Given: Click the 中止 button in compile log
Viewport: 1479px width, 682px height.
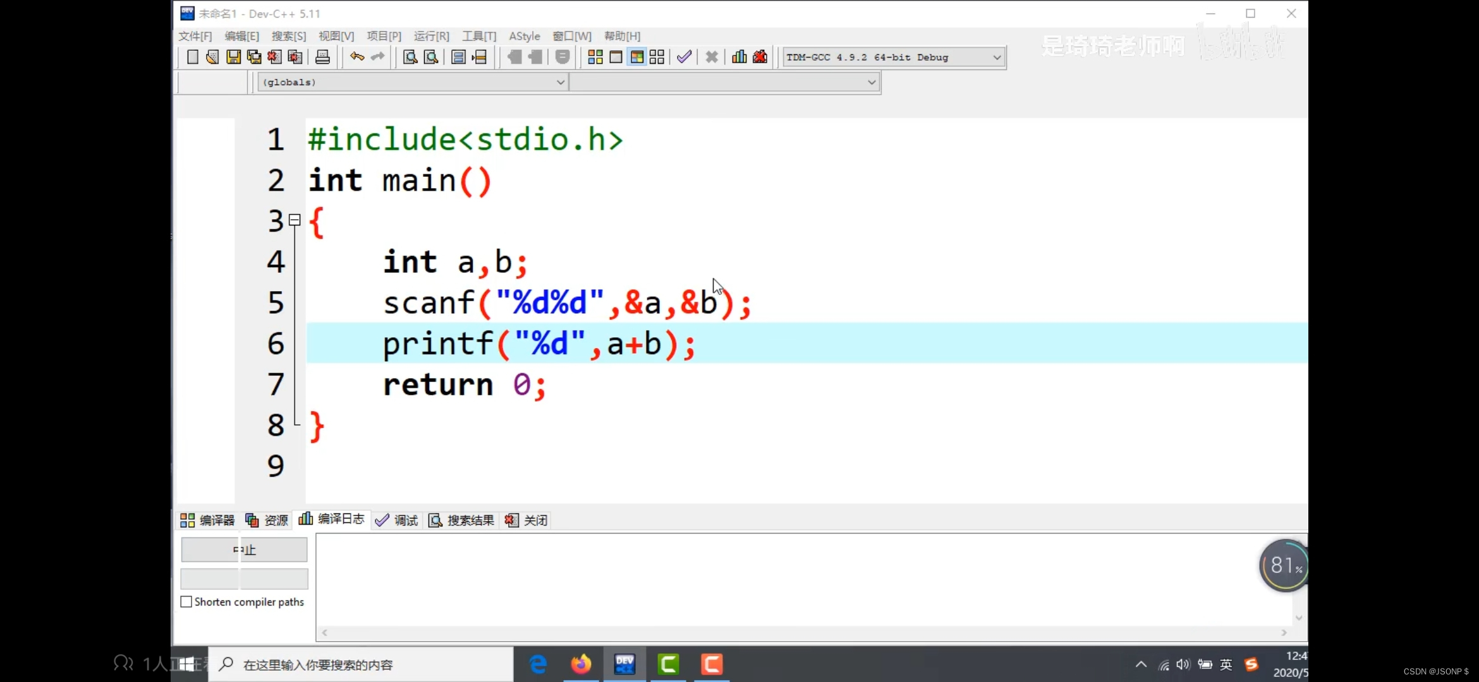Looking at the screenshot, I should tap(244, 549).
